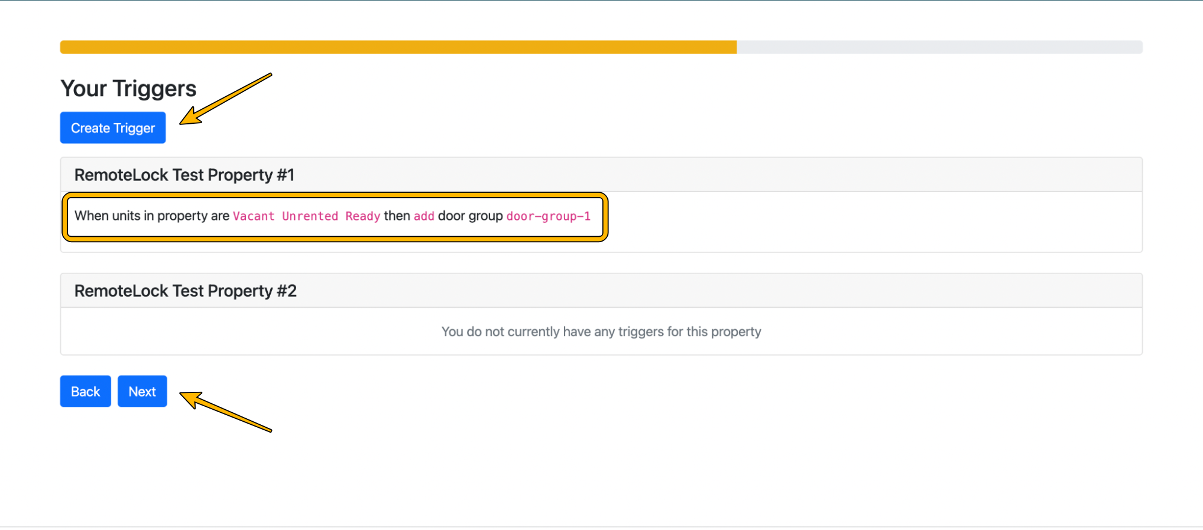Click the When units in property are text
The width and height of the screenshot is (1203, 530).
152,216
